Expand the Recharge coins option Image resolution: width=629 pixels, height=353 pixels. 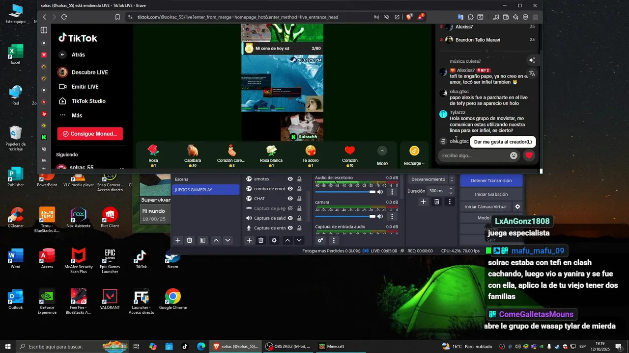(414, 156)
